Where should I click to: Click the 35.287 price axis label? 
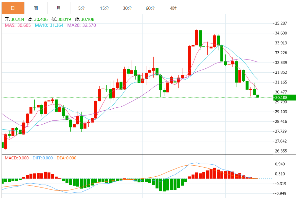[x=281, y=23]
